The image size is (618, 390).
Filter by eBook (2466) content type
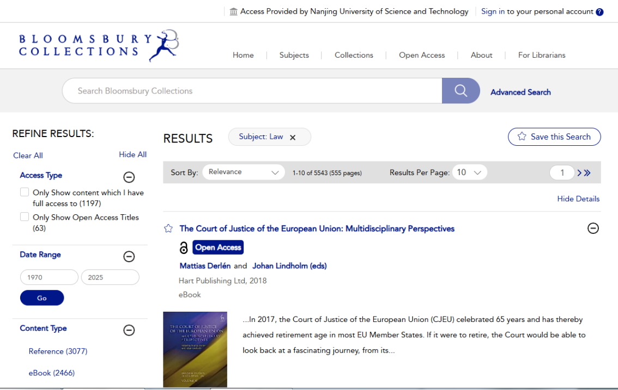pos(52,373)
